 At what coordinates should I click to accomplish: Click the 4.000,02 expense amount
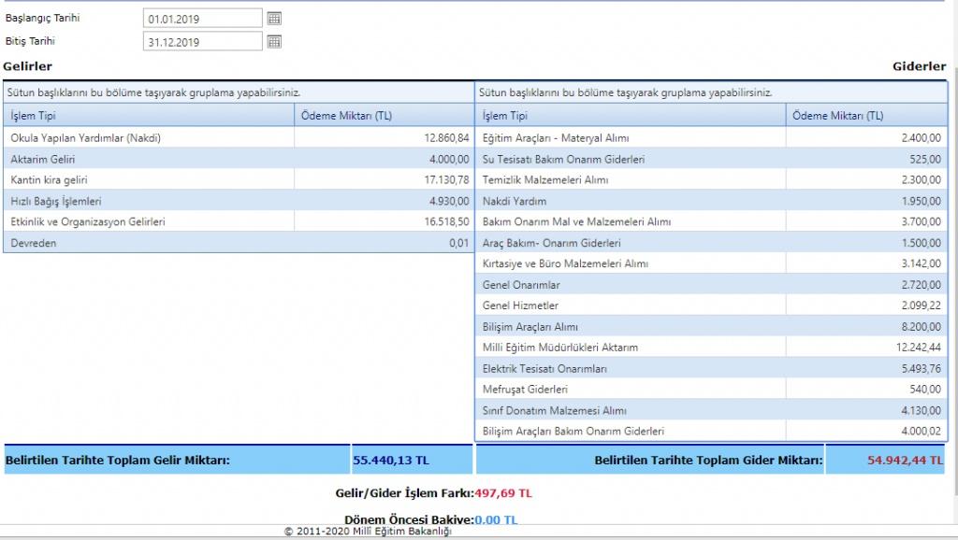click(x=921, y=431)
